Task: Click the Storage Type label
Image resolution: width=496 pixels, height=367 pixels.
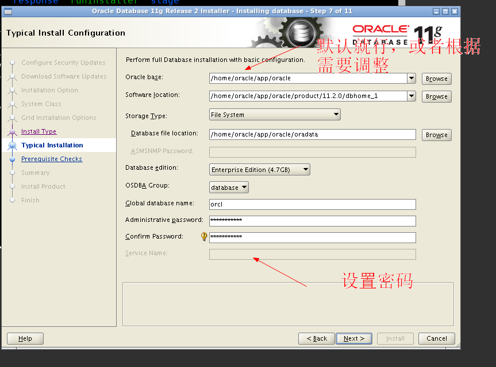Action: point(146,116)
